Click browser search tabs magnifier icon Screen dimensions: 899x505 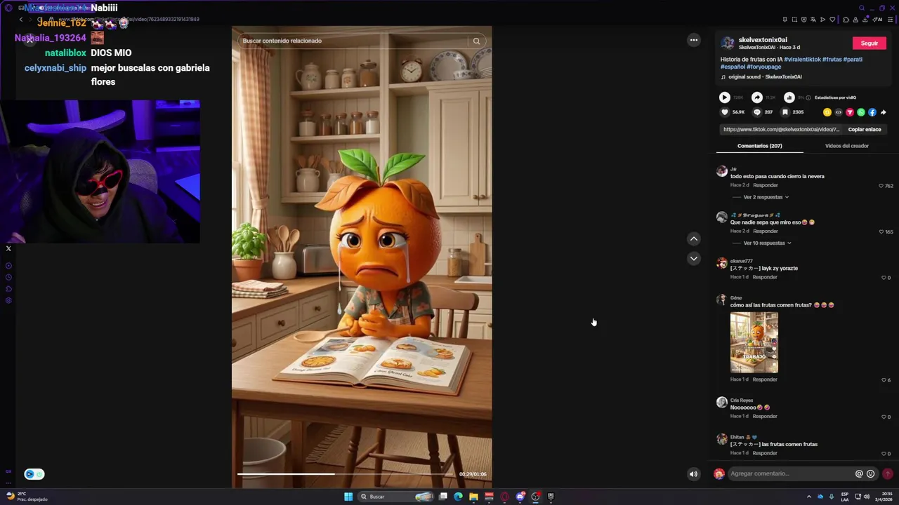(862, 8)
